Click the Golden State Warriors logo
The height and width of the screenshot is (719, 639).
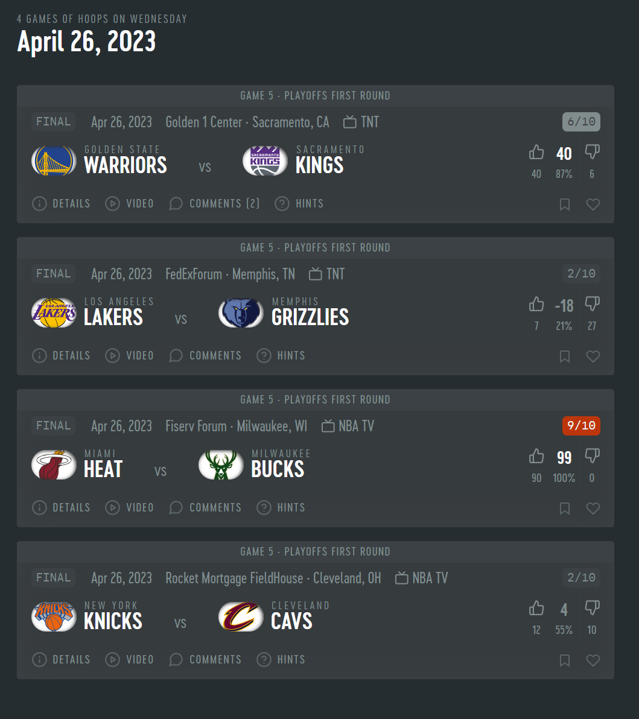tap(54, 161)
